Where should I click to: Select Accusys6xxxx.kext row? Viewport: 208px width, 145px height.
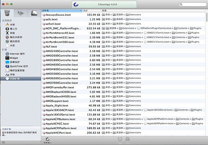(x=123, y=15)
